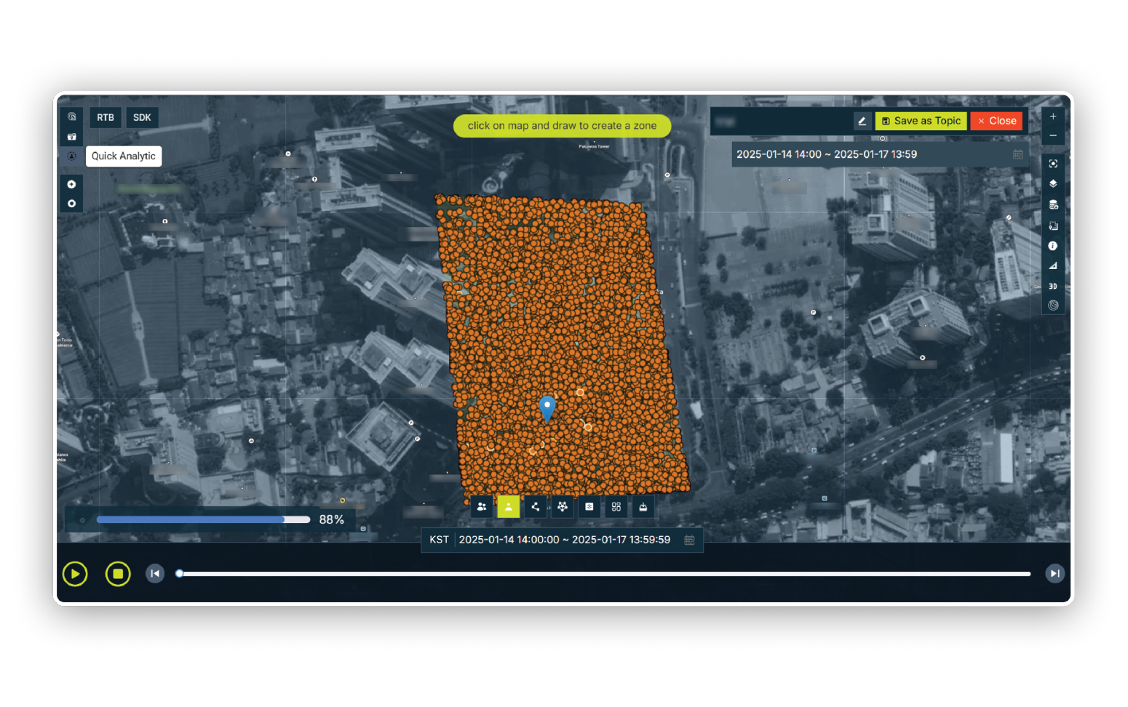Image resolution: width=1128 pixels, height=707 pixels.
Task: Click the 88% loading progress bar
Action: point(203,519)
